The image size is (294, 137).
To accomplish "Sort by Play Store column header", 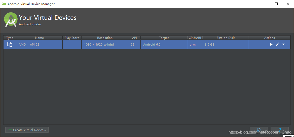I will 72,38.
